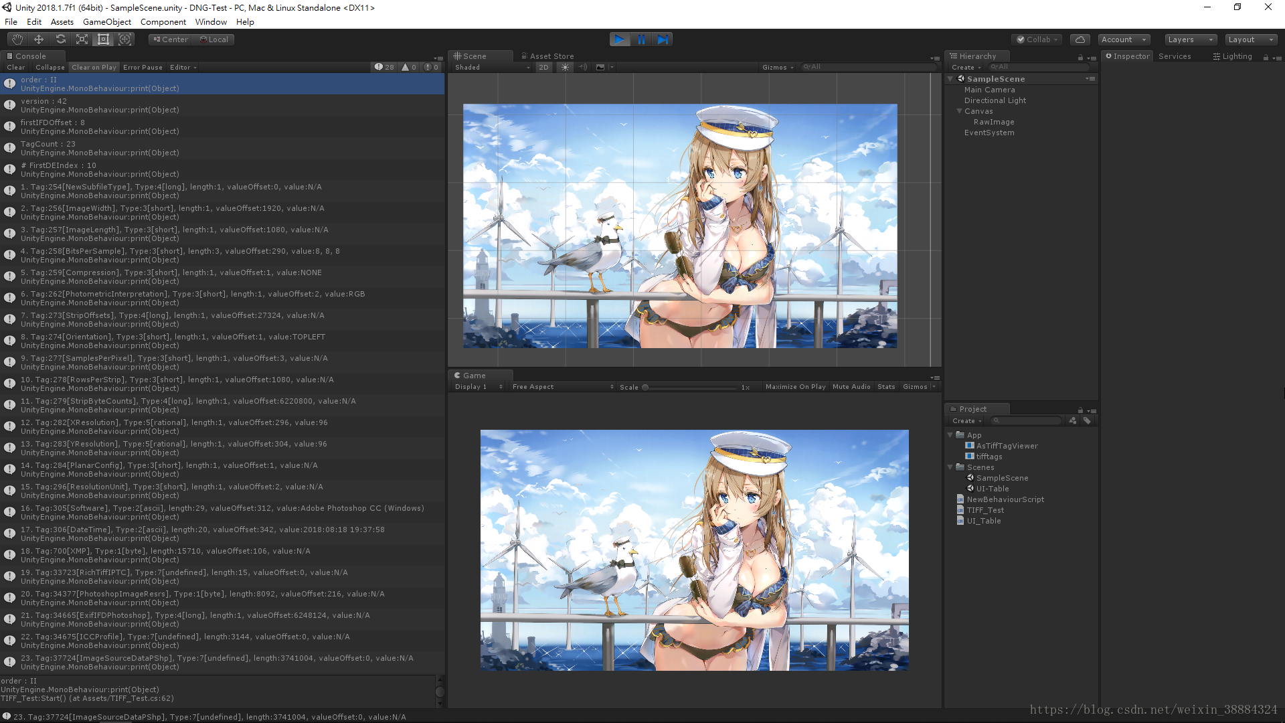Open the GameObject menu

pos(107,22)
